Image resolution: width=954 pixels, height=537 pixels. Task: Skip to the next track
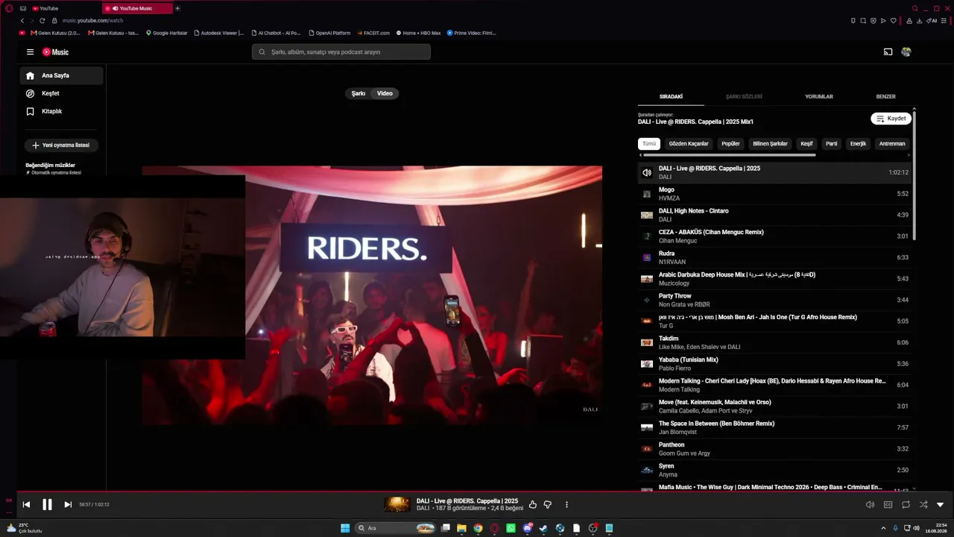[x=68, y=505]
